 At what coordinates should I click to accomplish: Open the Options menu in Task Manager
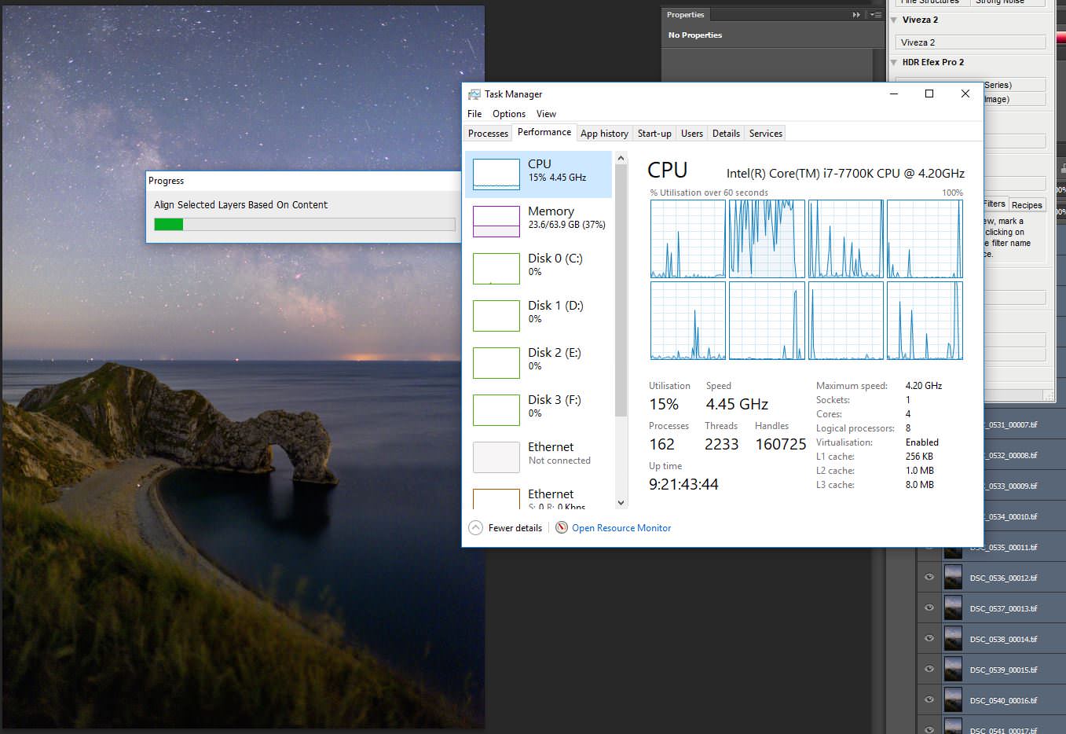click(509, 114)
